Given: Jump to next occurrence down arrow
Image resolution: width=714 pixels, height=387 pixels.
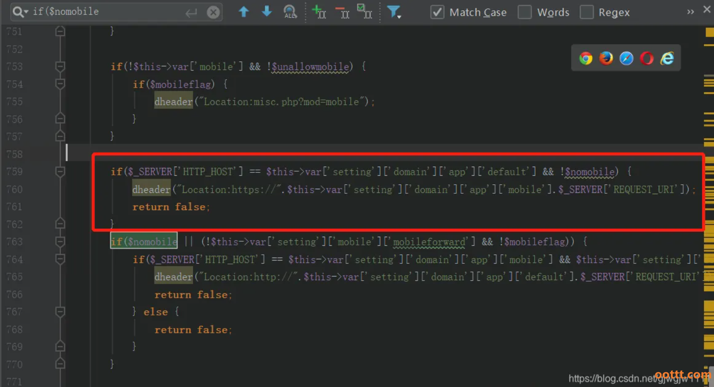Looking at the screenshot, I should coord(266,12).
